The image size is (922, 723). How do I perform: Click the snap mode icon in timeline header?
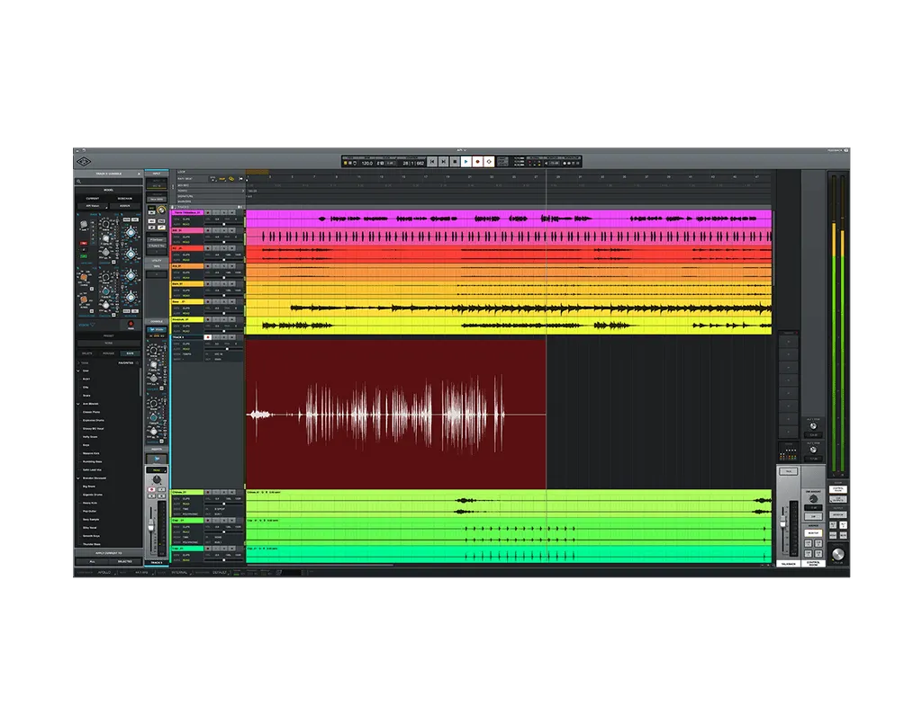pos(221,179)
